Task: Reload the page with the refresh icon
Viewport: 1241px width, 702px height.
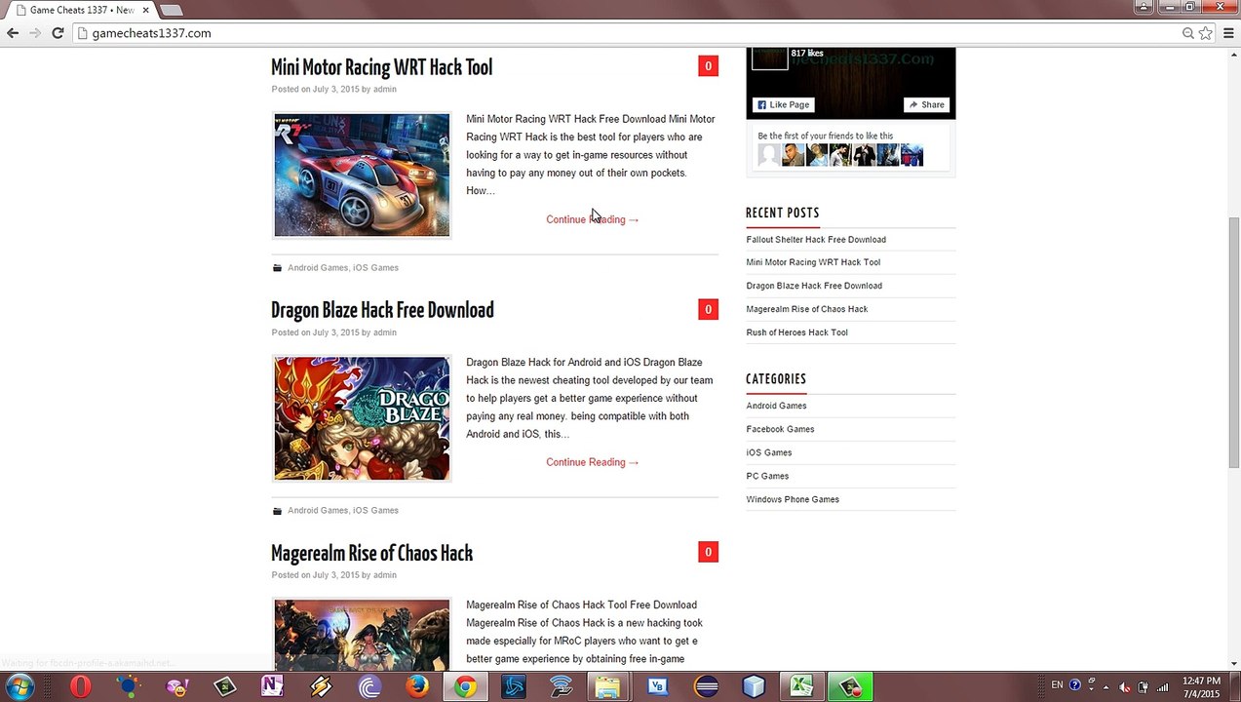Action: click(x=58, y=33)
